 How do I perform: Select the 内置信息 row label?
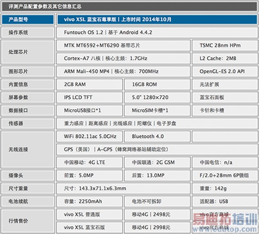point(28,85)
